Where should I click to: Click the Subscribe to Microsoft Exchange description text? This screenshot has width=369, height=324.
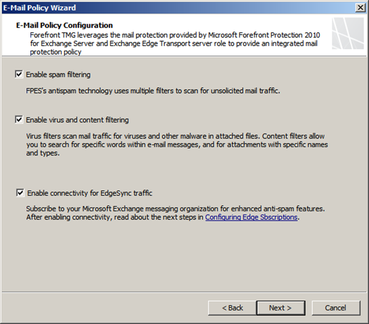[x=175, y=209]
